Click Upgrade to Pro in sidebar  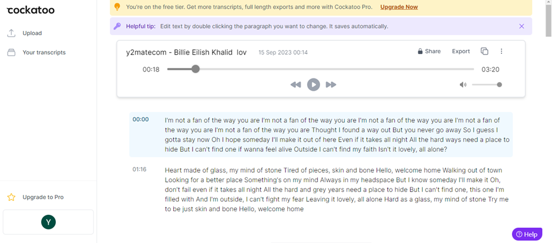pos(43,197)
